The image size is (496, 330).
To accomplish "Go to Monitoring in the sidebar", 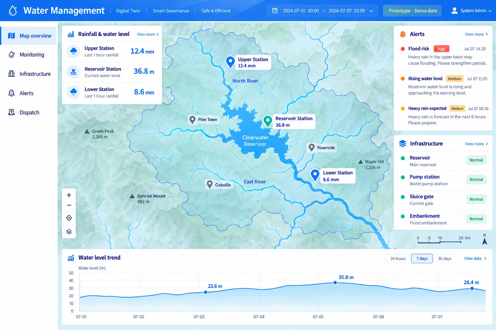I will [29, 55].
